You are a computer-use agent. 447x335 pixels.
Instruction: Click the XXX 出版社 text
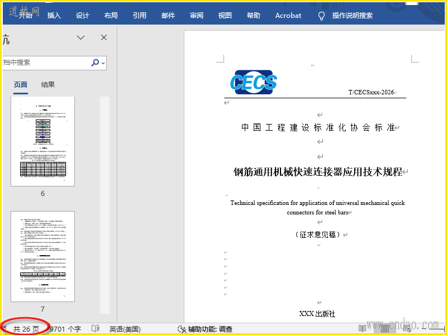317,314
